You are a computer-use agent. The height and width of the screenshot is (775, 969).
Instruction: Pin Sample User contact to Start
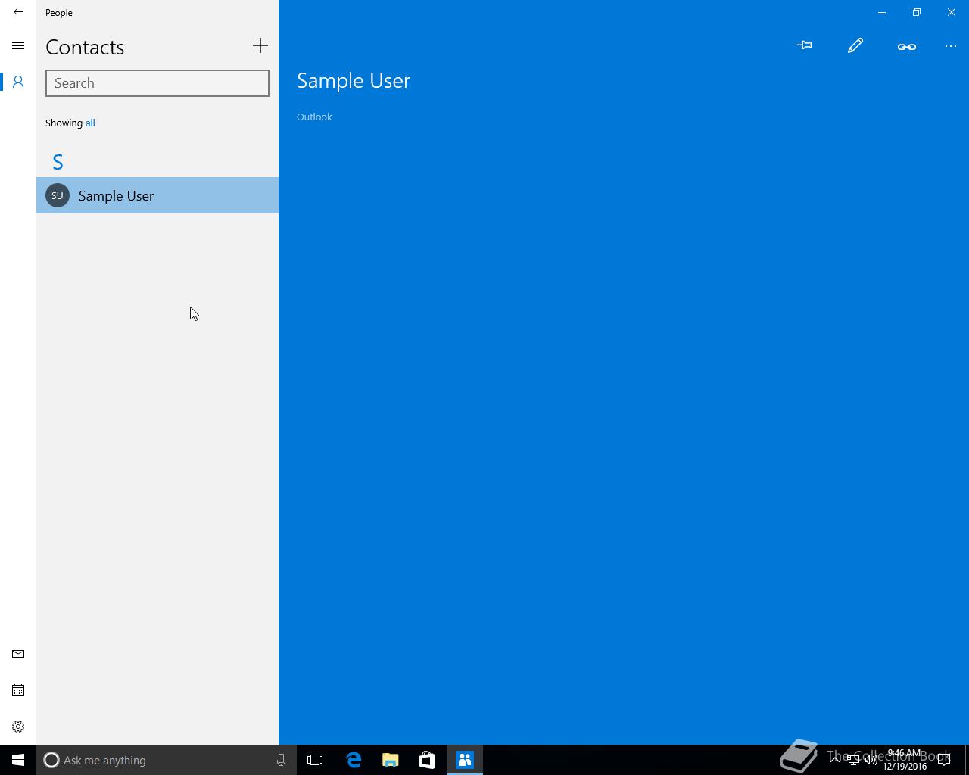[804, 45]
